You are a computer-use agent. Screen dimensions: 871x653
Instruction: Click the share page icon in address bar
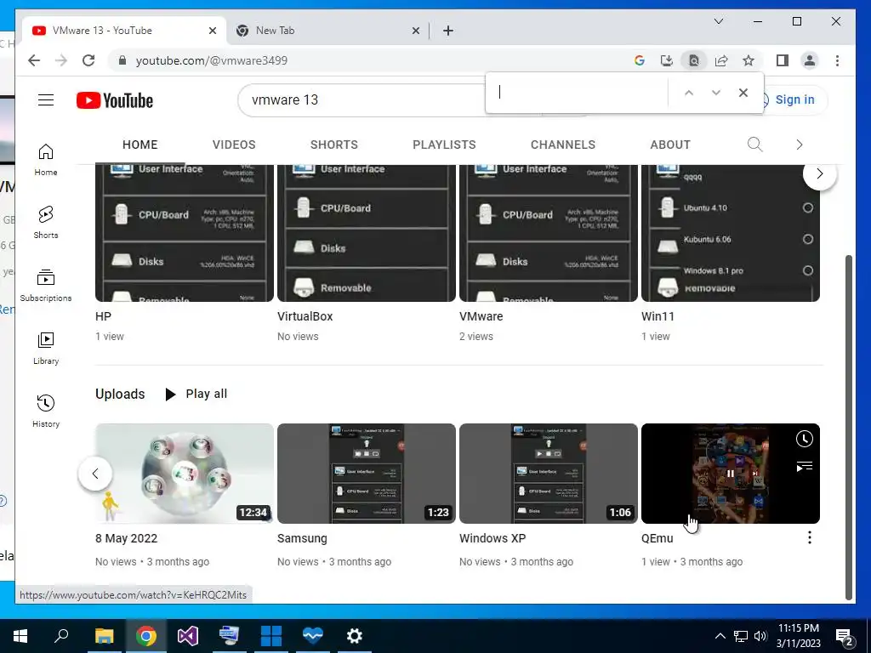tap(721, 60)
